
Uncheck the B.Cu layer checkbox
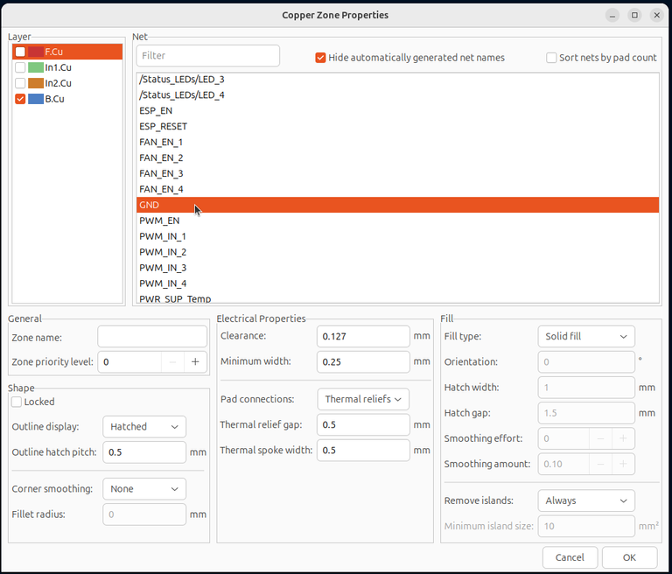point(20,99)
